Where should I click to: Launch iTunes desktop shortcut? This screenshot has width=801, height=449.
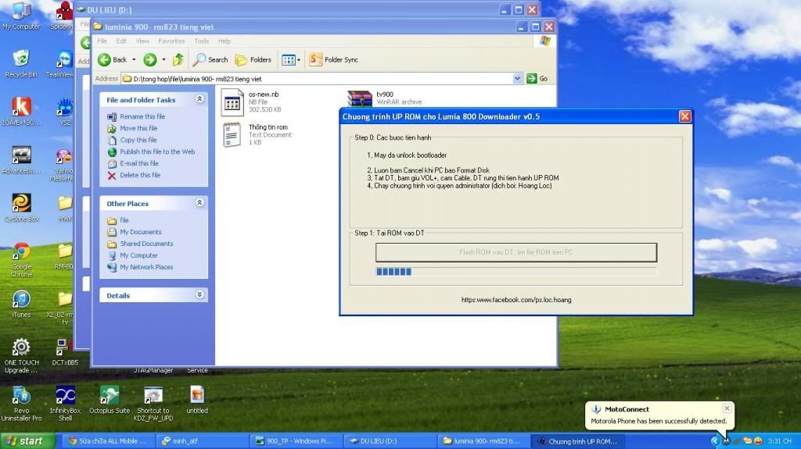point(21,304)
